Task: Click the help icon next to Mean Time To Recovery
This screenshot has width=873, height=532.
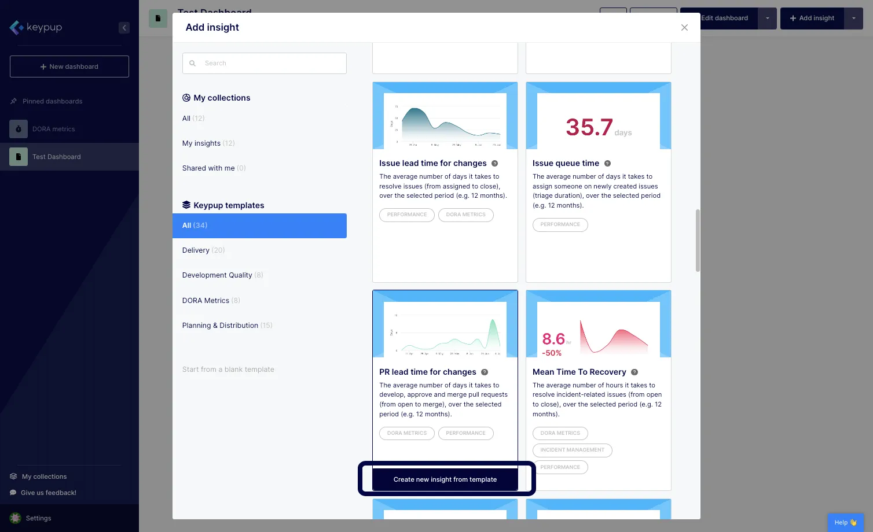Action: (634, 372)
